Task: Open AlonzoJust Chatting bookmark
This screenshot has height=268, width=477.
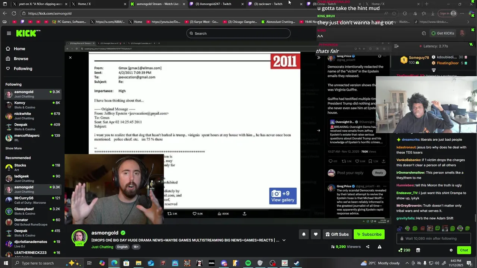Action: [278, 22]
